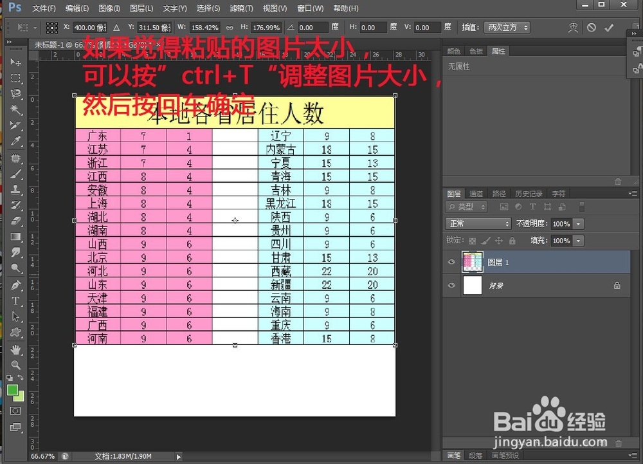The image size is (643, 464).
Task: Select the Brush tool
Action: coord(15,174)
